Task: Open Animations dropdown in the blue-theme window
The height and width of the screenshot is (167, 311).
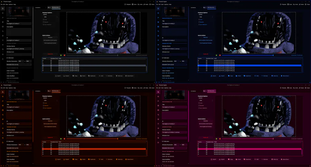Action: (196, 8)
